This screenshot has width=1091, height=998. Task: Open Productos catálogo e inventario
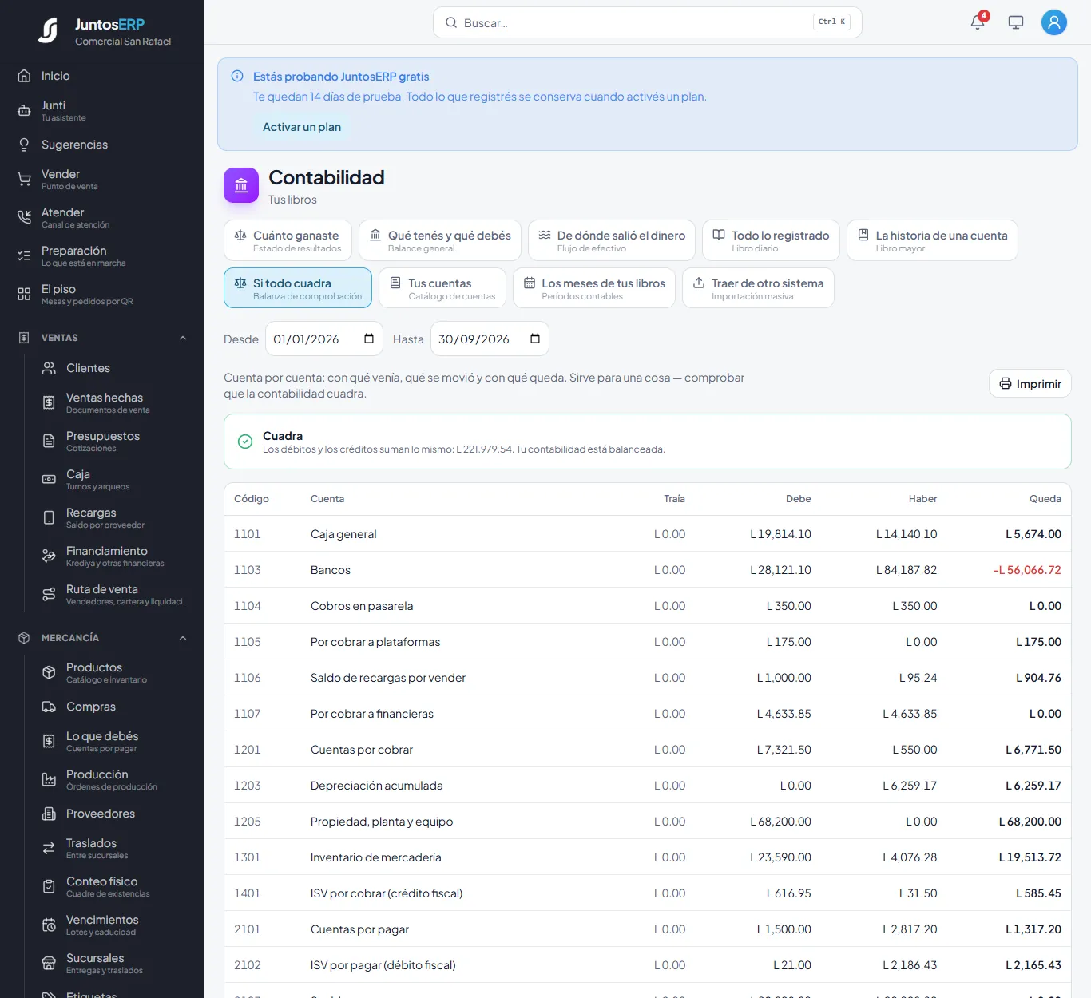pyautogui.click(x=114, y=672)
